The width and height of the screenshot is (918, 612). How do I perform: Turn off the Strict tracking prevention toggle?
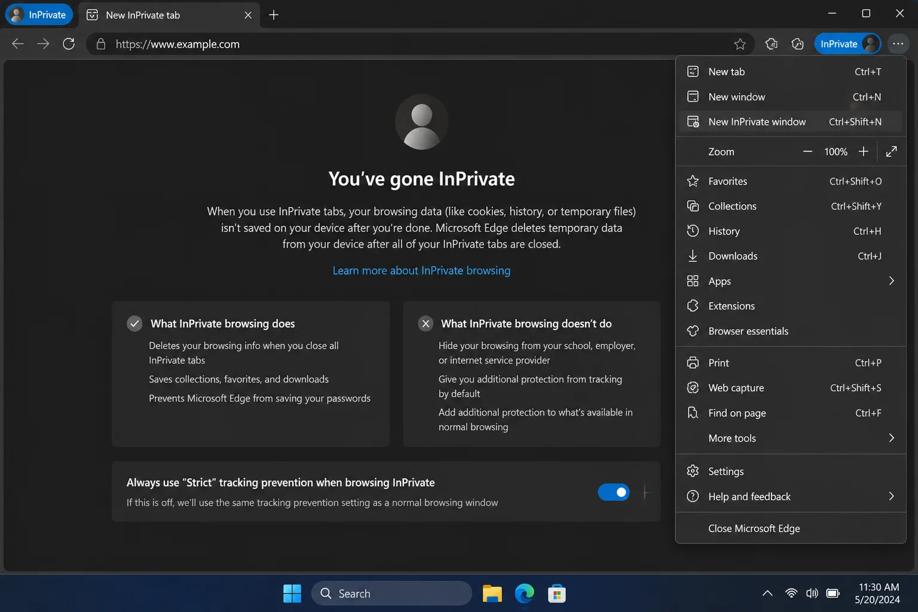coord(614,492)
